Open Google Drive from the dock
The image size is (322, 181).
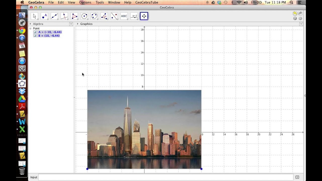click(x=22, y=99)
